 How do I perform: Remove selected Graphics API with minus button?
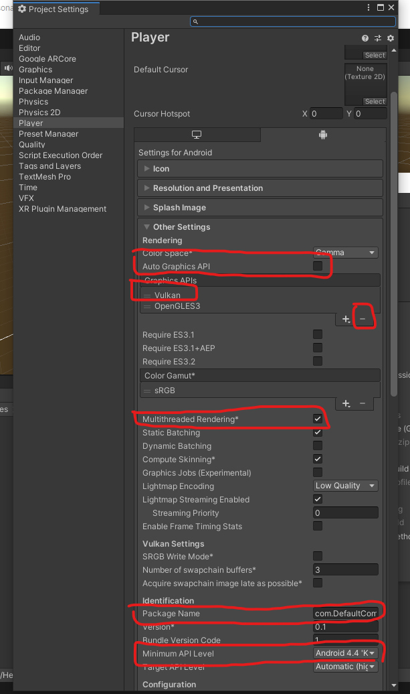coord(363,319)
